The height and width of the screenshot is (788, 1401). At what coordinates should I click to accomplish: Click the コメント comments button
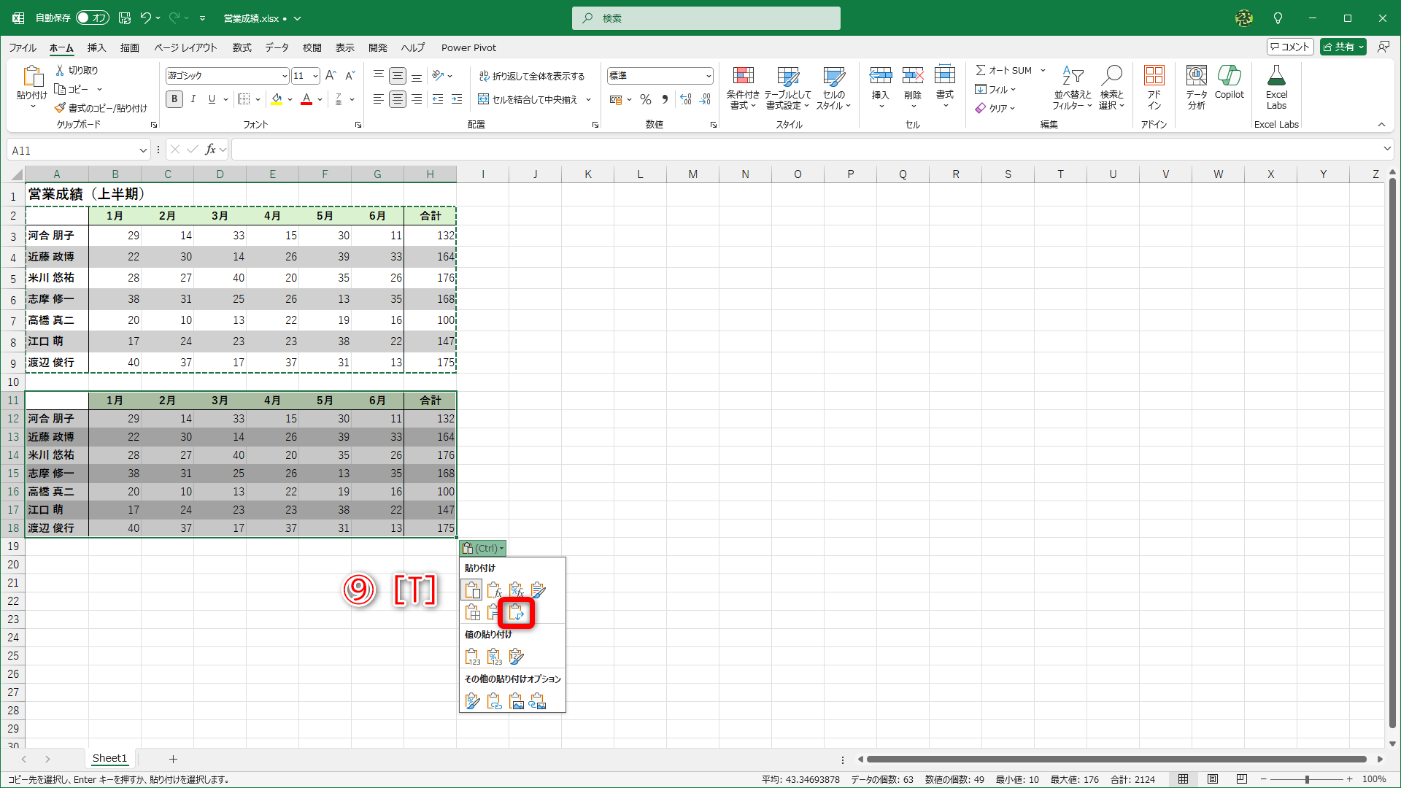coord(1289,47)
